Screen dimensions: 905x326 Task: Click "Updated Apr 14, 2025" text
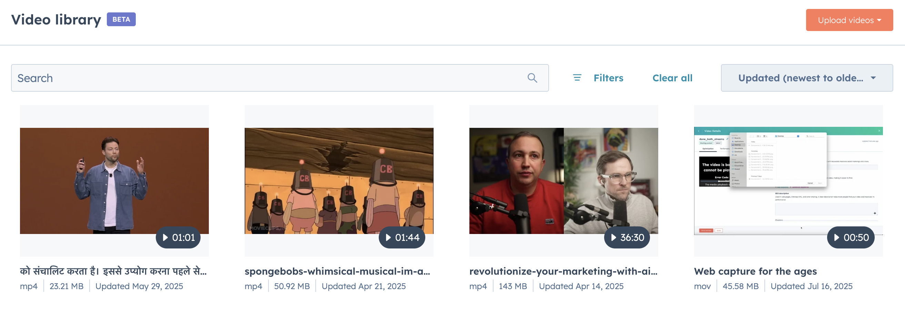pyautogui.click(x=581, y=286)
